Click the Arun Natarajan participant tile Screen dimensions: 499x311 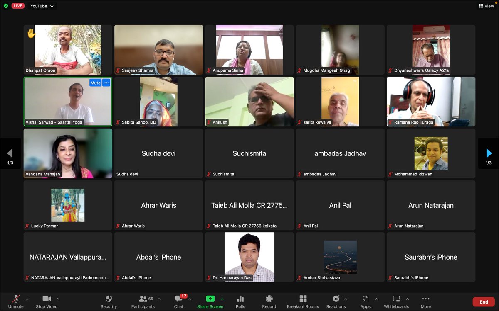click(431, 205)
